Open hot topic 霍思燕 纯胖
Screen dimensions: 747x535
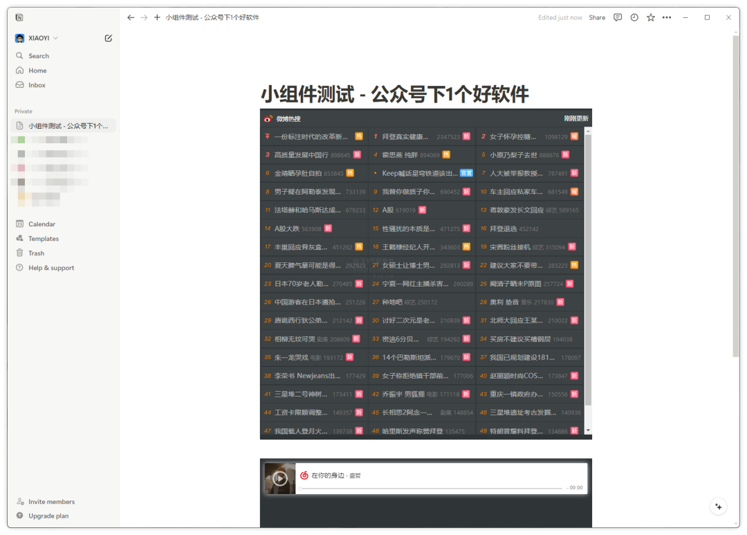point(400,155)
